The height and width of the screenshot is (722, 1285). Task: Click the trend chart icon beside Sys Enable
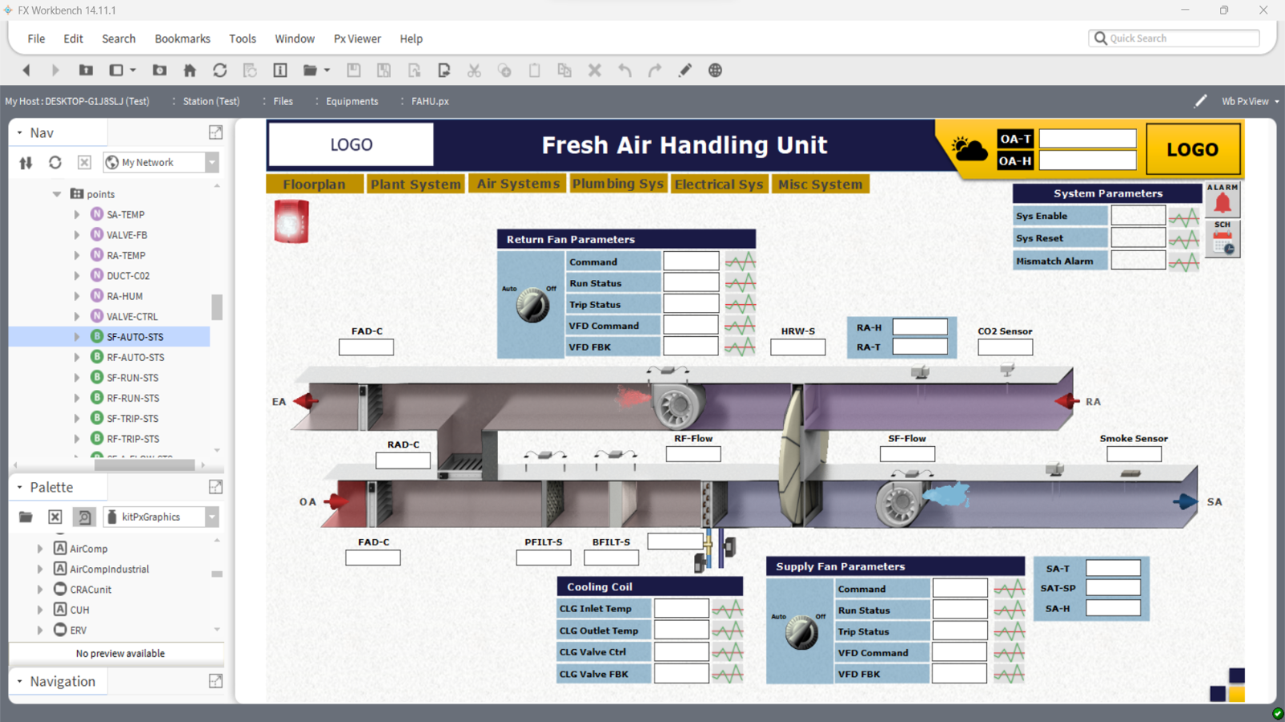pos(1184,217)
